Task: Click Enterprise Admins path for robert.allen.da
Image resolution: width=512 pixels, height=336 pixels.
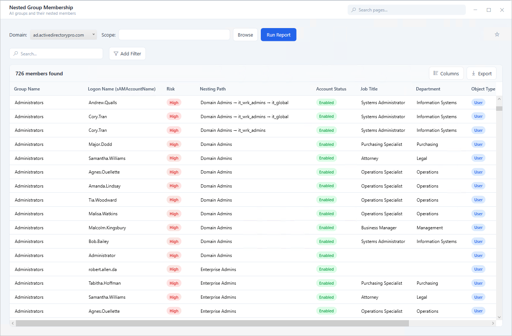Action: pos(218,270)
